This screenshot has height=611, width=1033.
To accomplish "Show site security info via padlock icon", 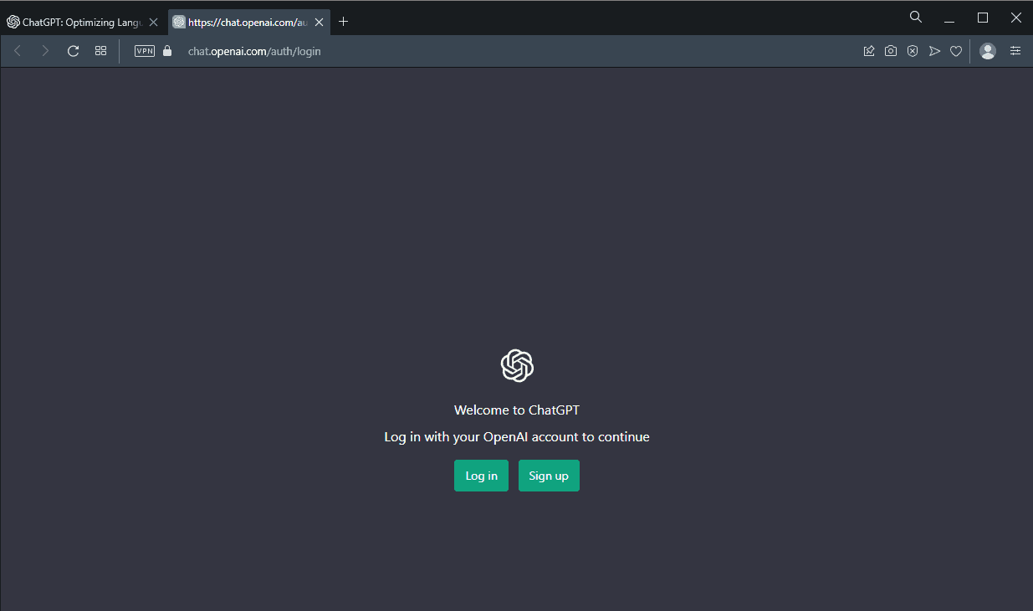I will pos(167,51).
